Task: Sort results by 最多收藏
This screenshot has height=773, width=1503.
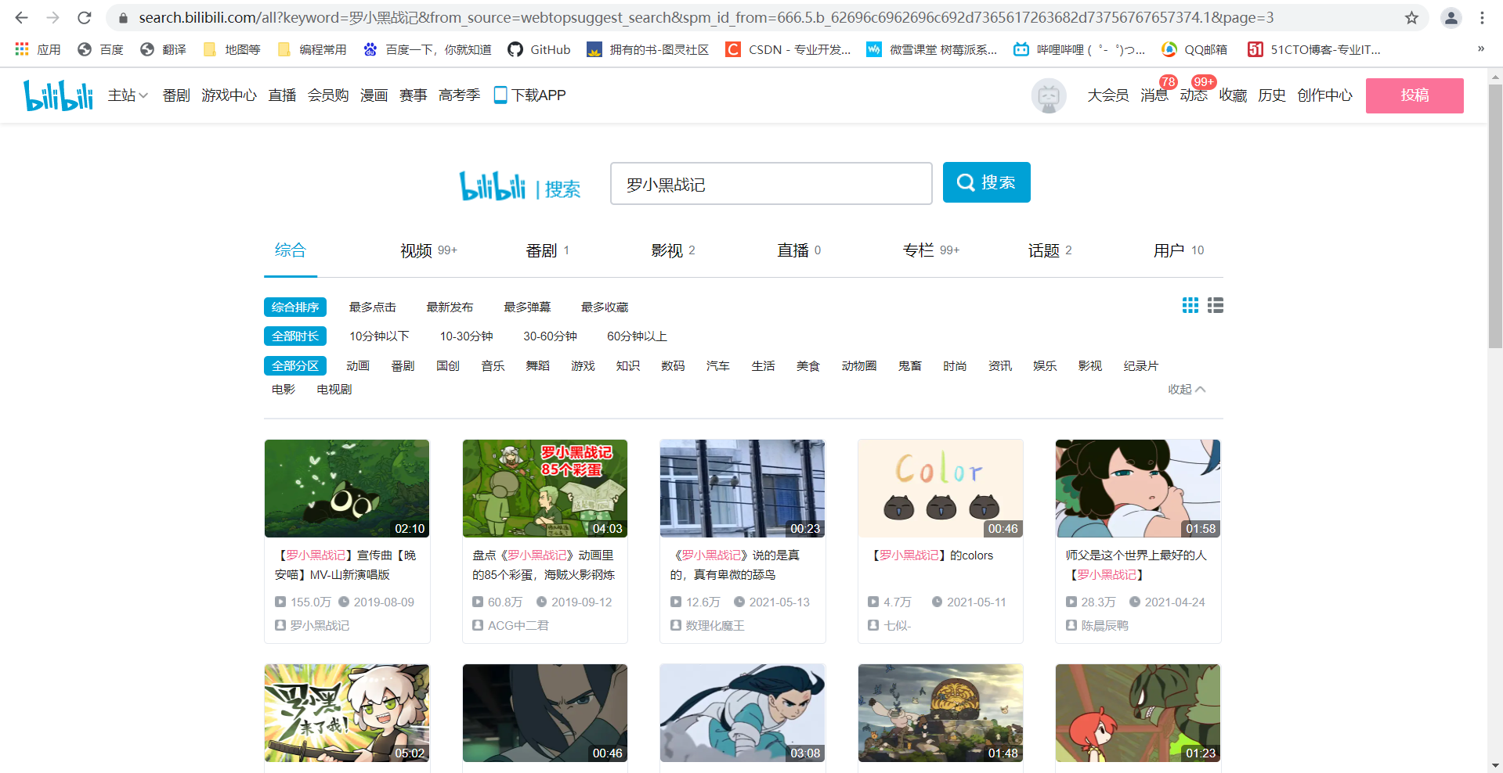Action: pyautogui.click(x=605, y=307)
